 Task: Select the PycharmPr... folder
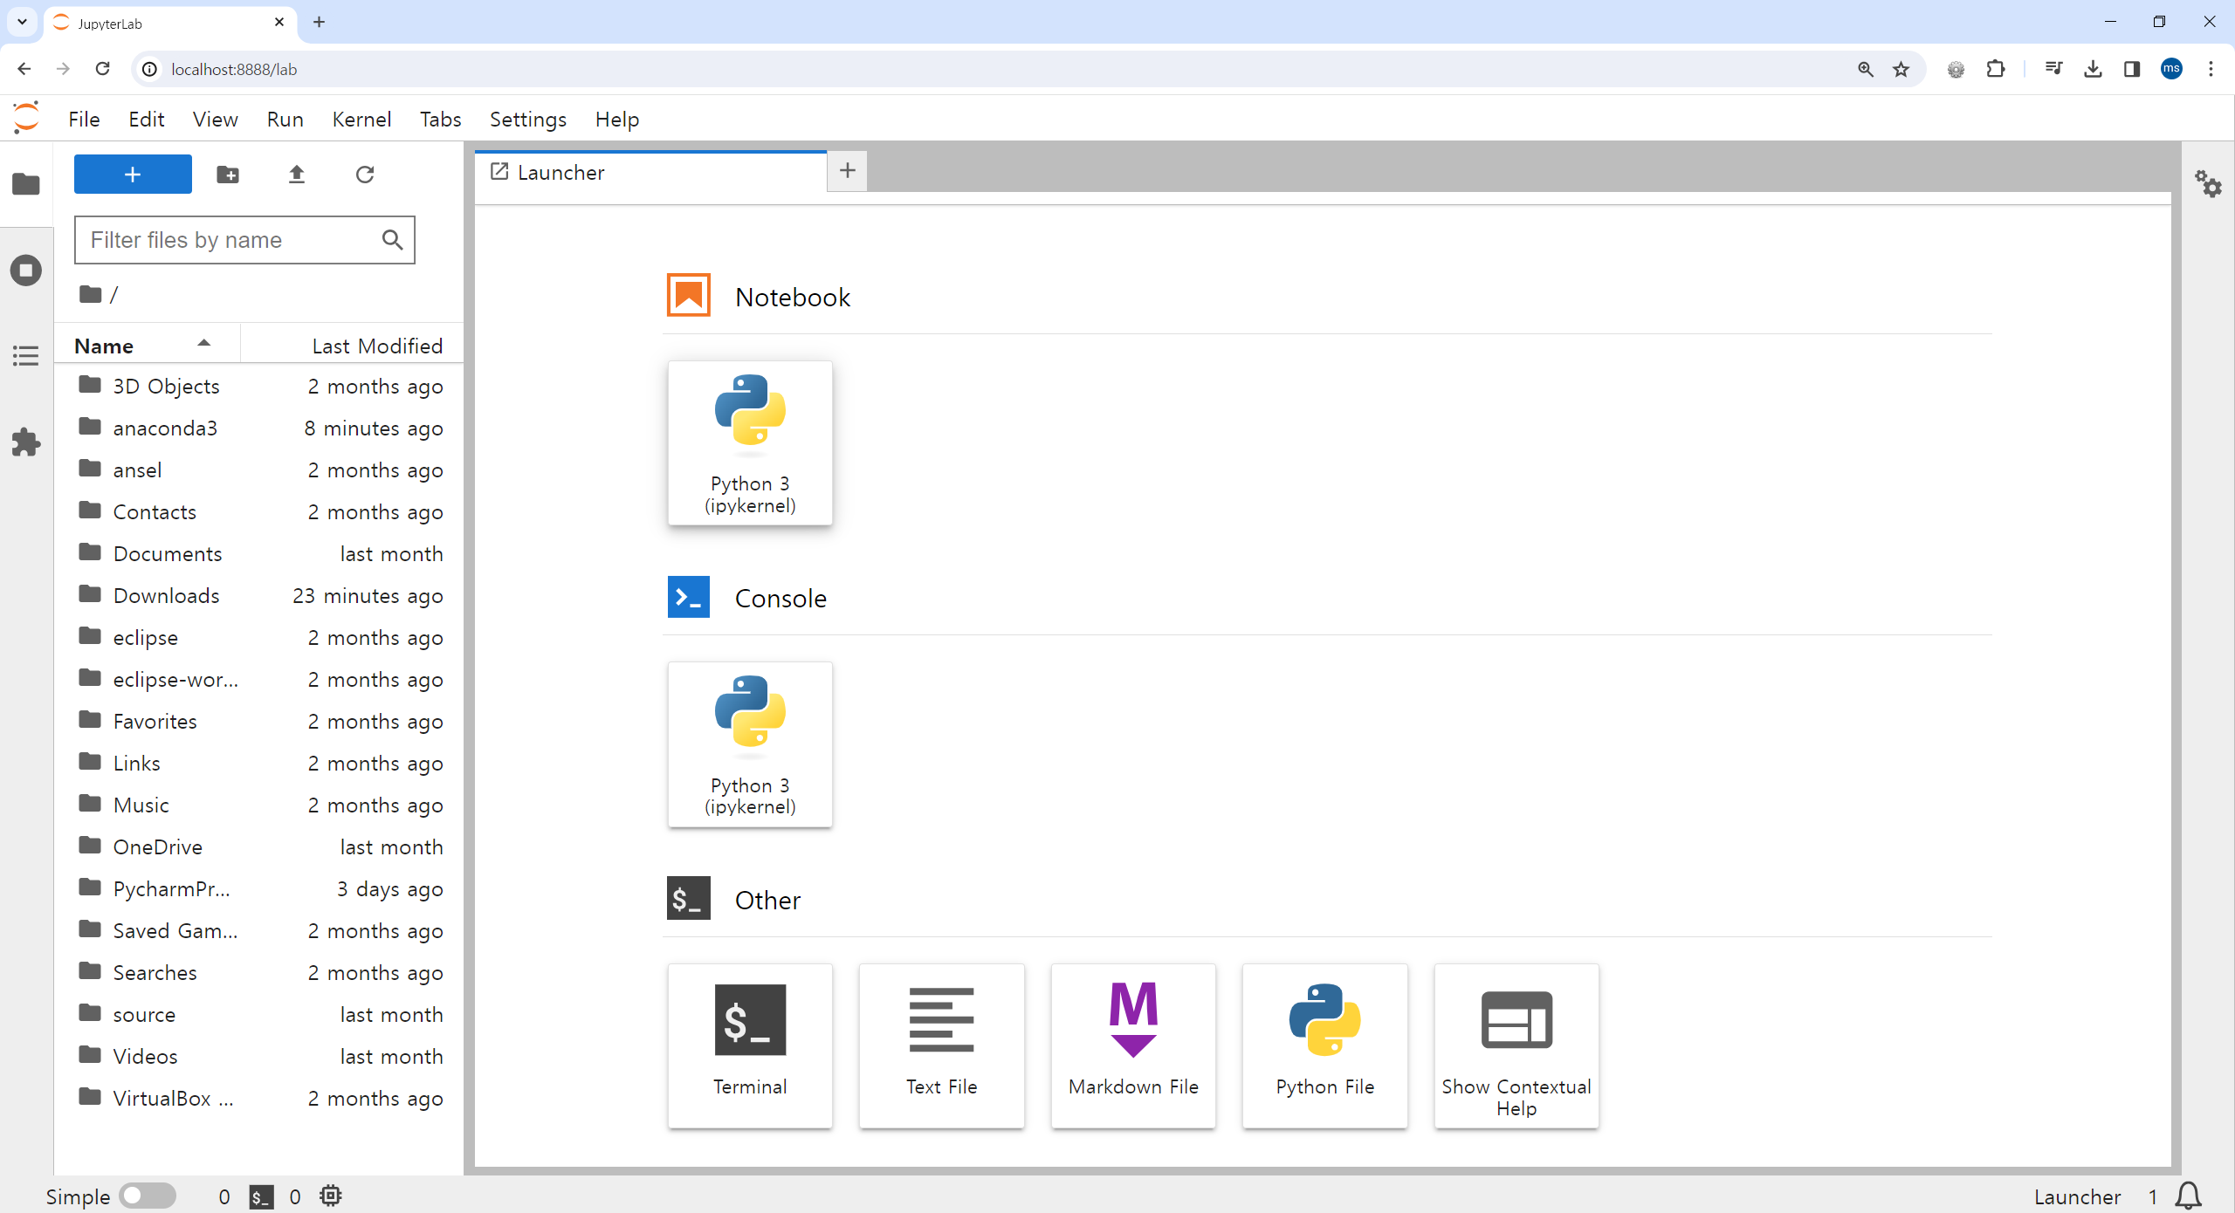[x=259, y=889]
